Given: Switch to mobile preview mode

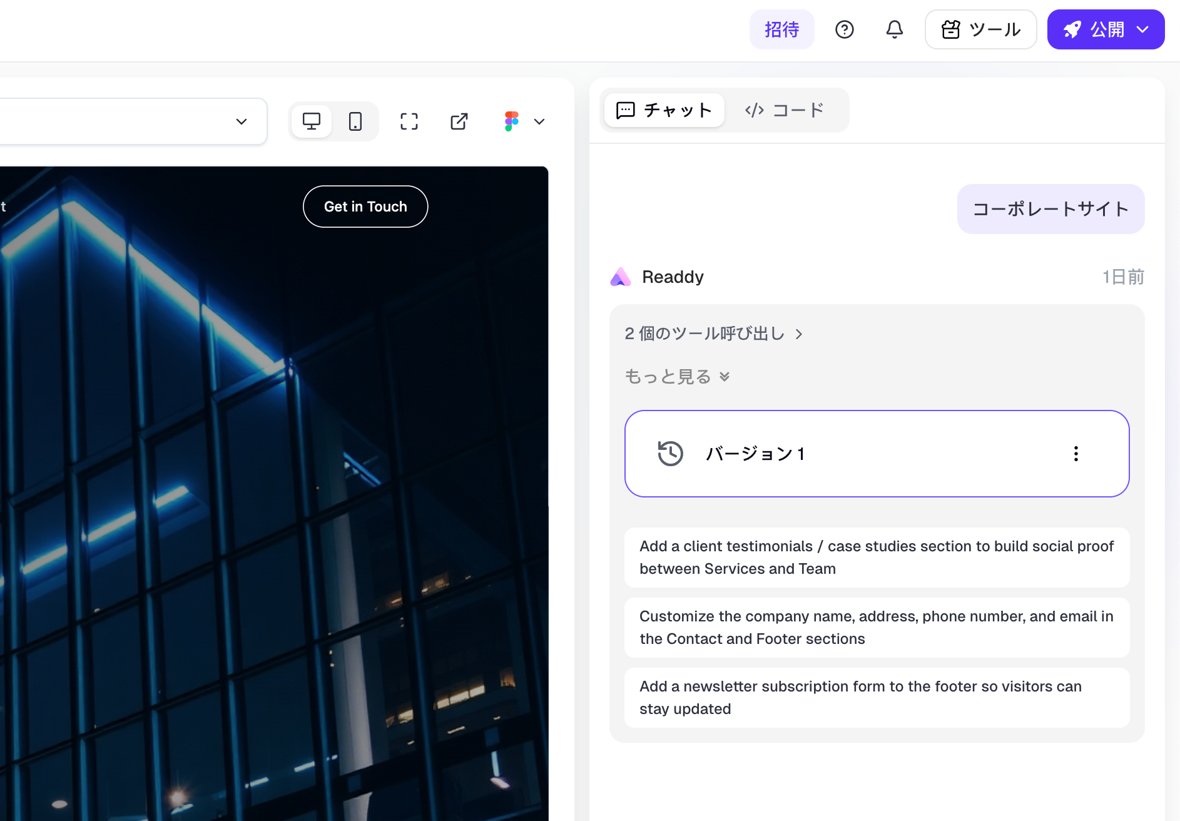Looking at the screenshot, I should click(x=355, y=121).
